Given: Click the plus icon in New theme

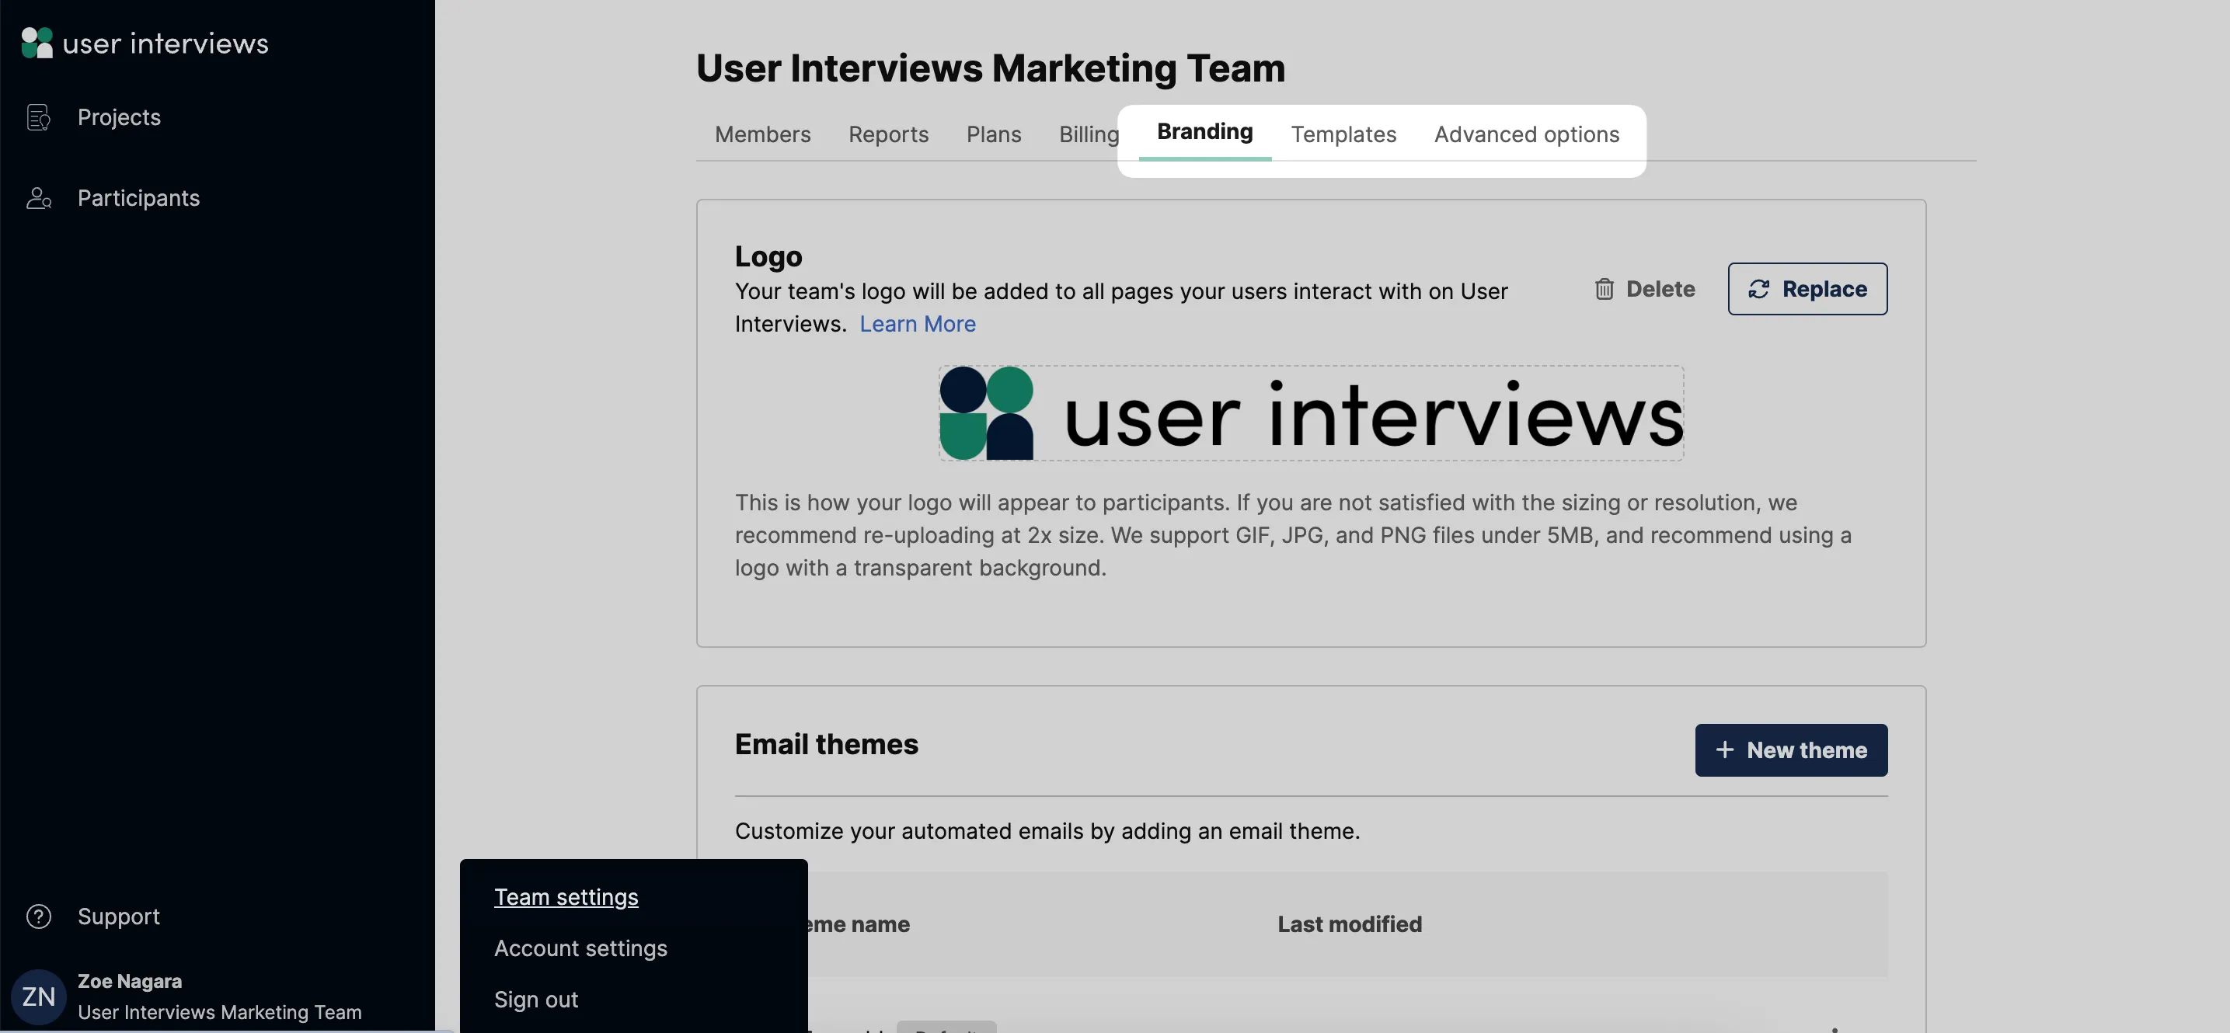Looking at the screenshot, I should [x=1724, y=750].
